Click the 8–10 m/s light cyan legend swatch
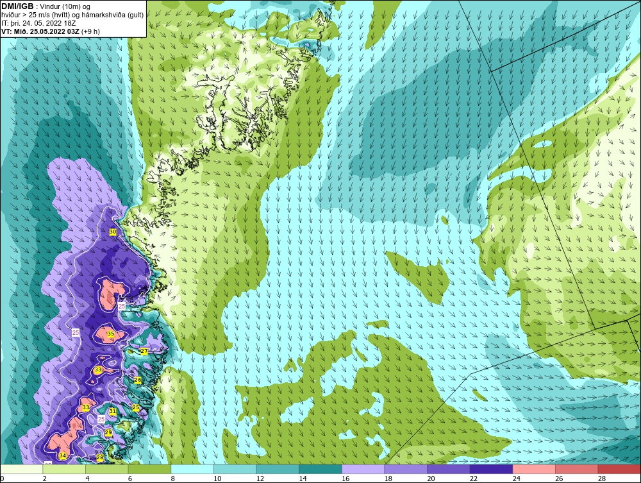Screen dimensions: 641x483 point(192,469)
